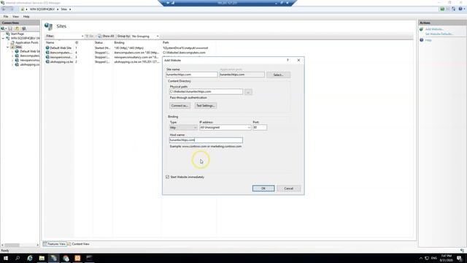Sort sites by Binding column header
The height and width of the screenshot is (263, 467).
click(119, 42)
